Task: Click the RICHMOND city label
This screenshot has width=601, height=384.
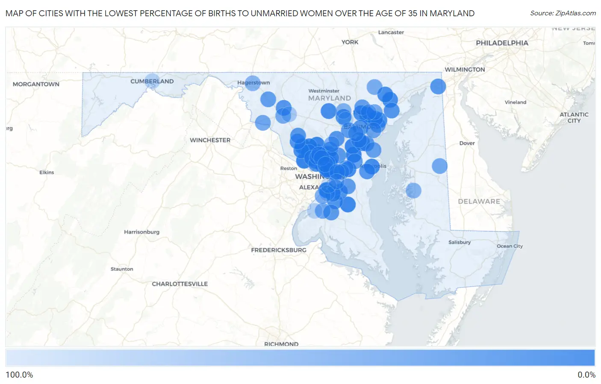Action: pos(281,344)
